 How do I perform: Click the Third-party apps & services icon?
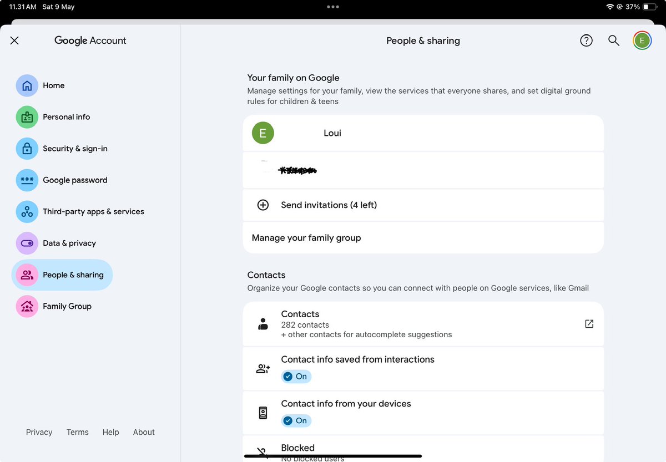click(27, 212)
